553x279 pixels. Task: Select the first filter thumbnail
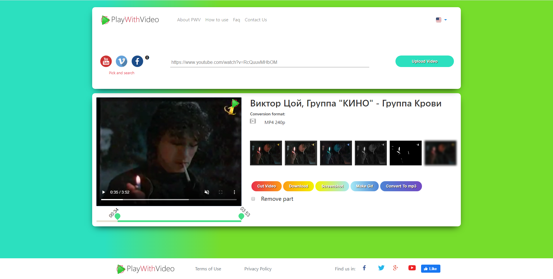click(266, 153)
